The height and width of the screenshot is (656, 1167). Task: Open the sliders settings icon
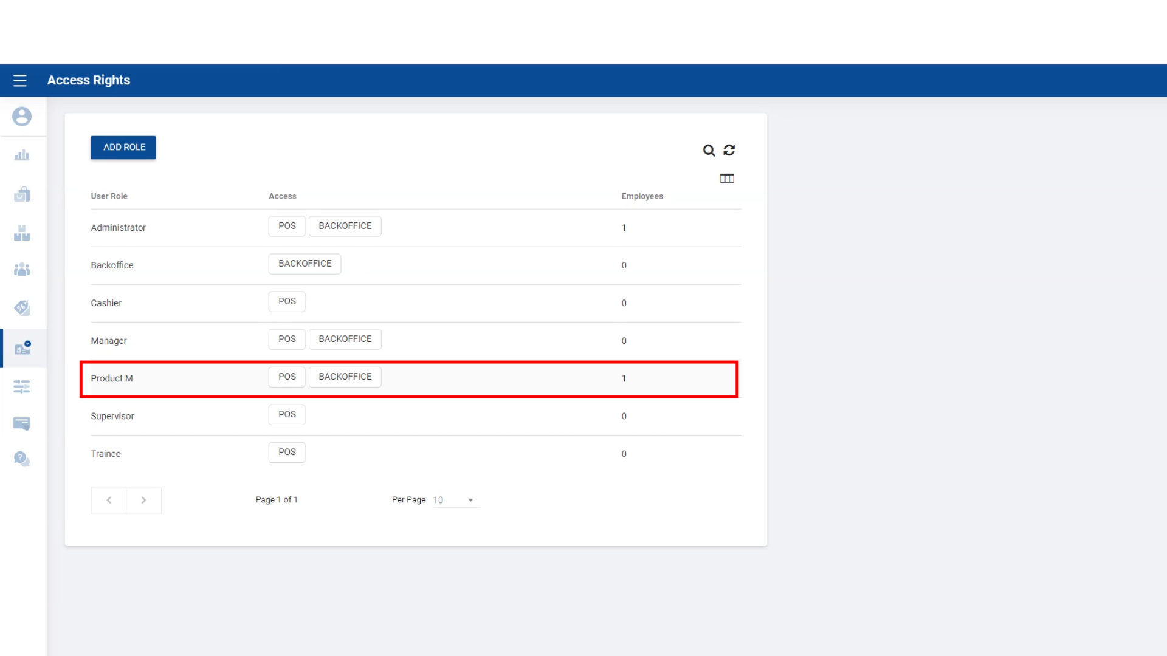[x=22, y=386]
